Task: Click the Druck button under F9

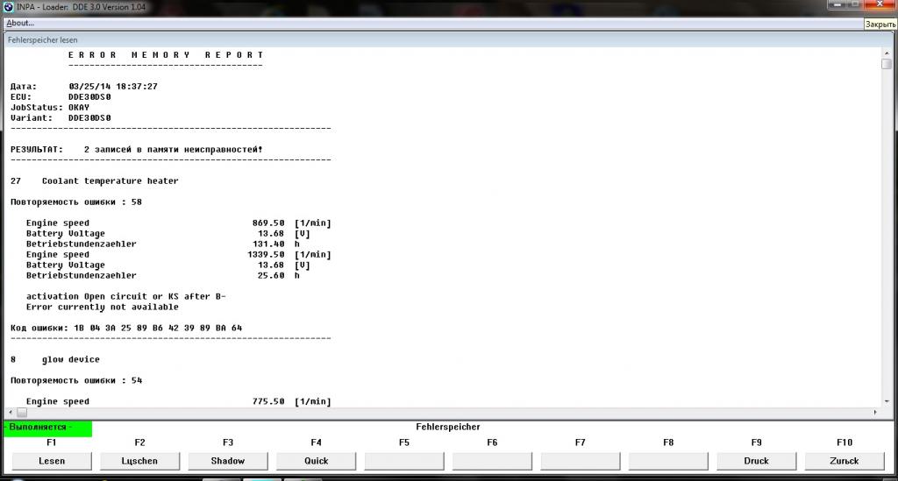Action: coord(757,461)
